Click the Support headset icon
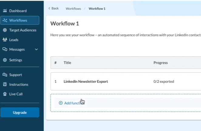 (x=5, y=75)
